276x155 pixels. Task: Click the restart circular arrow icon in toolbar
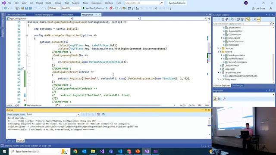(x=116, y=8)
